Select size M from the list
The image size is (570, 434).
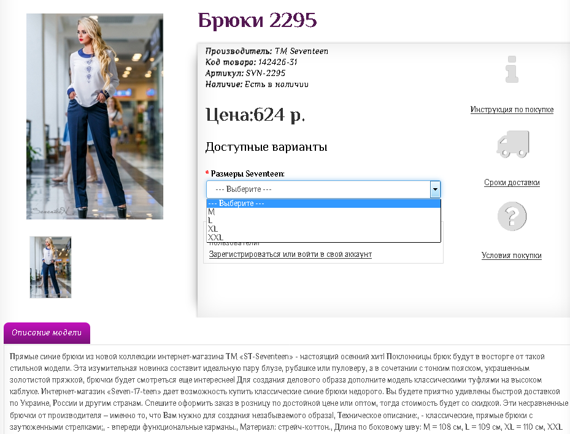point(323,211)
